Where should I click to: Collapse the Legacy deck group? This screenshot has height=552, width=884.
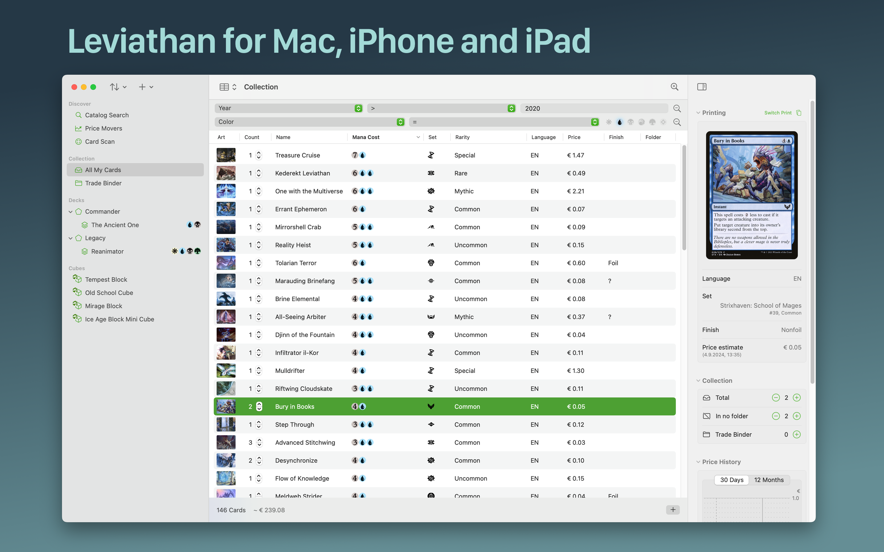[x=71, y=238]
